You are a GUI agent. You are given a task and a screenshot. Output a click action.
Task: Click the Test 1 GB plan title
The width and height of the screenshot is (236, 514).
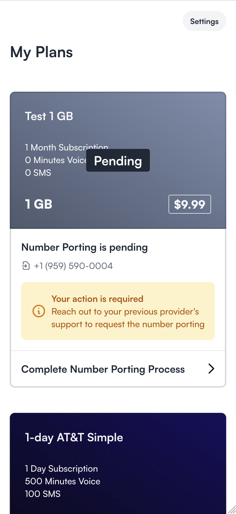point(49,116)
